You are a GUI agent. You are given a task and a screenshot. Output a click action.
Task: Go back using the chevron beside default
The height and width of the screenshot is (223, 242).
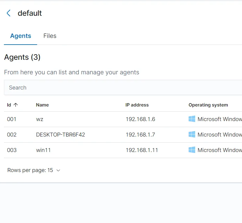[9, 13]
